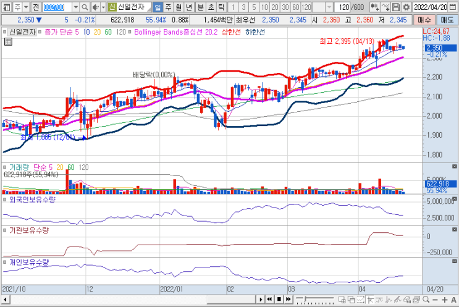
Task: Click the duplicate chart window icon
Action: coord(416,300)
